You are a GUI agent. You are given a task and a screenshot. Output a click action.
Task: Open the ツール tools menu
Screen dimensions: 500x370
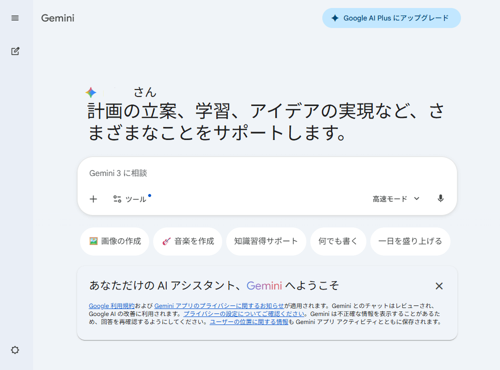pos(130,199)
